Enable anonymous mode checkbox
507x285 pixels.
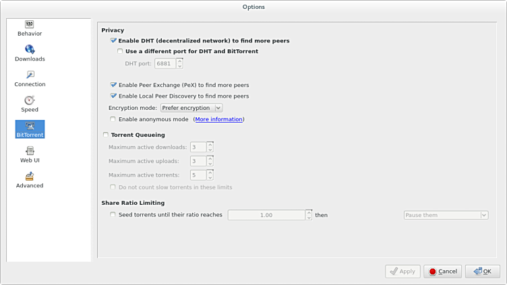click(x=113, y=119)
